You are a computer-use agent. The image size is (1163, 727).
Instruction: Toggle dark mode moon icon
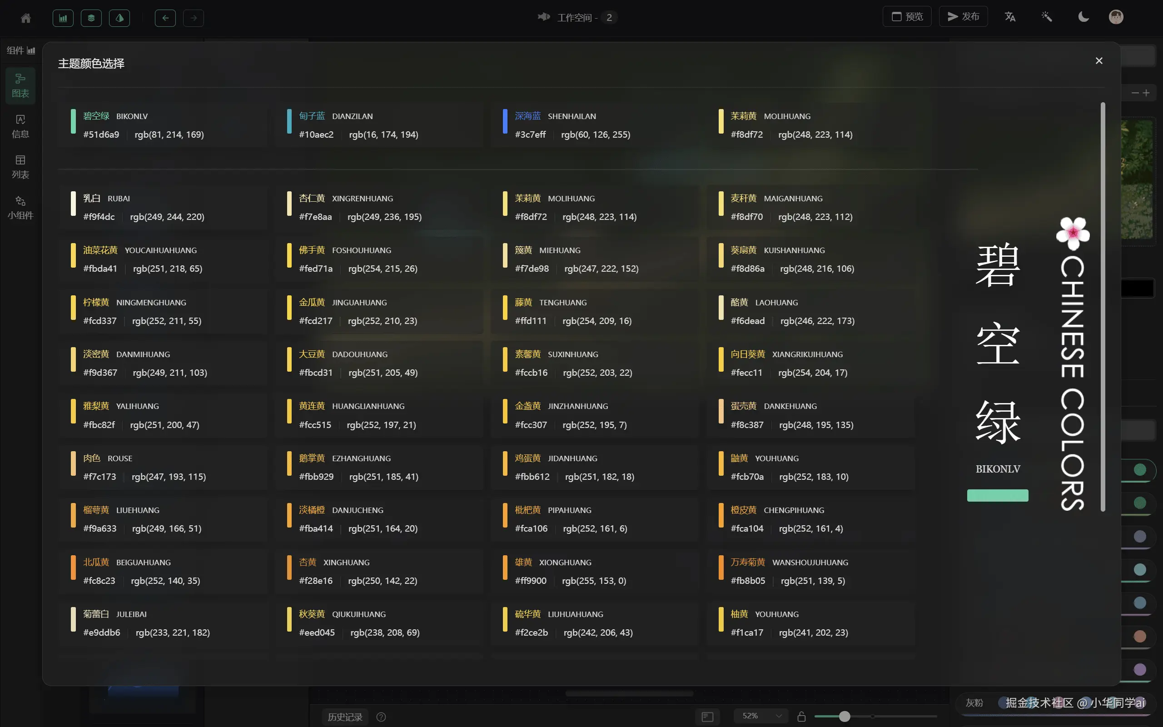click(x=1083, y=17)
